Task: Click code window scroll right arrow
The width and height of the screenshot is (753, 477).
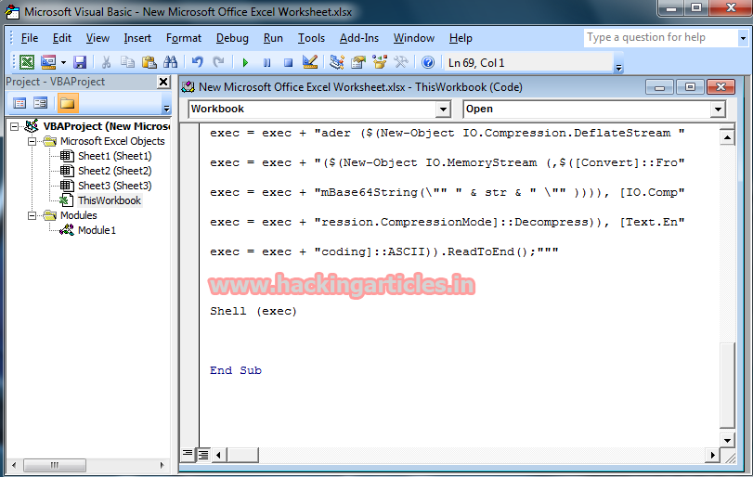Action: pos(713,455)
